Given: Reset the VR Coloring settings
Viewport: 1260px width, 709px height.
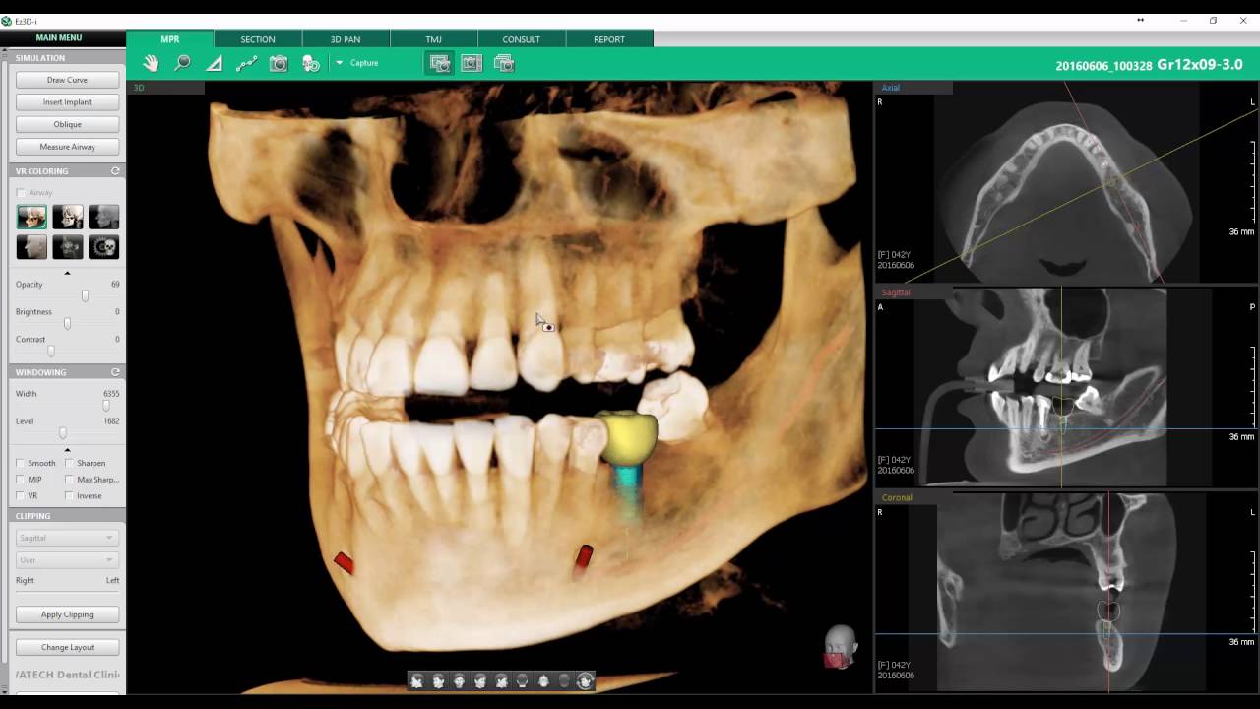Looking at the screenshot, I should (115, 171).
